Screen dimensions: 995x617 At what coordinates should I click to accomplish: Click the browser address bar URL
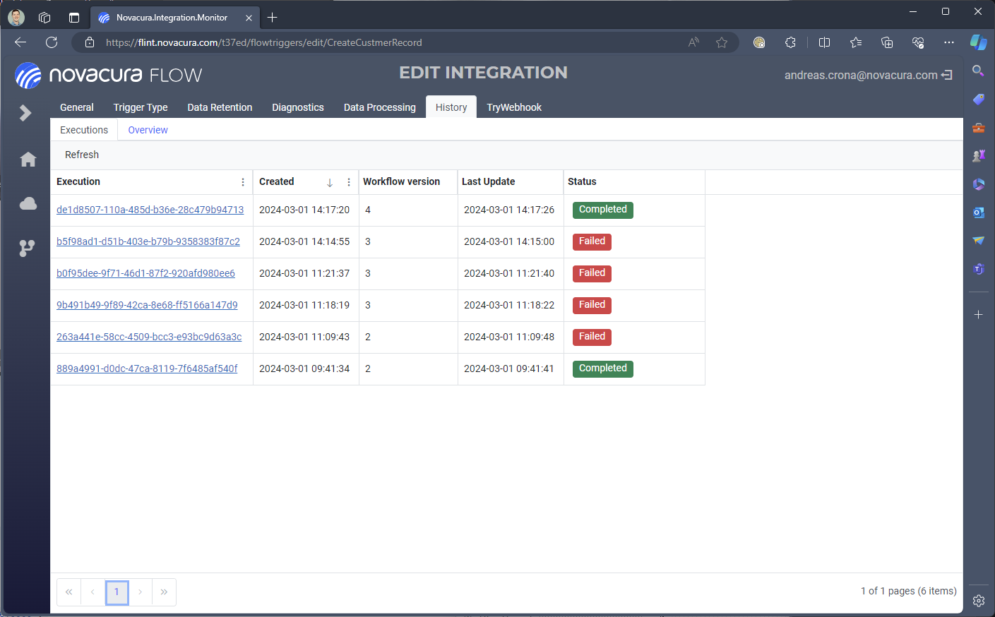tap(263, 42)
